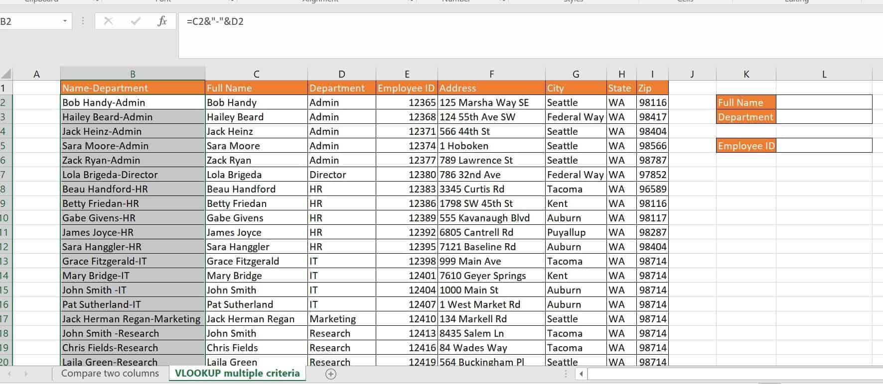Select column A header
This screenshot has height=384, width=883.
tap(36, 74)
